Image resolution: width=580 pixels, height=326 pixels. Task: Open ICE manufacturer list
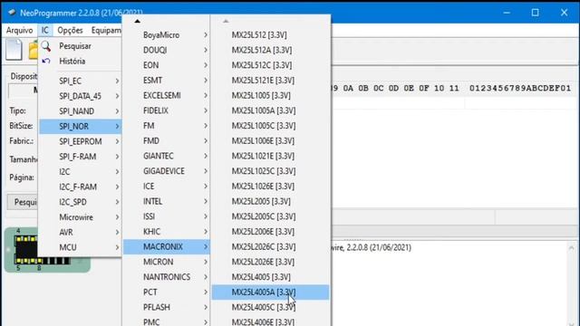coord(167,187)
